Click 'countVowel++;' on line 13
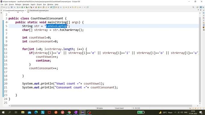The width and height of the screenshot is (205, 115). (47, 57)
